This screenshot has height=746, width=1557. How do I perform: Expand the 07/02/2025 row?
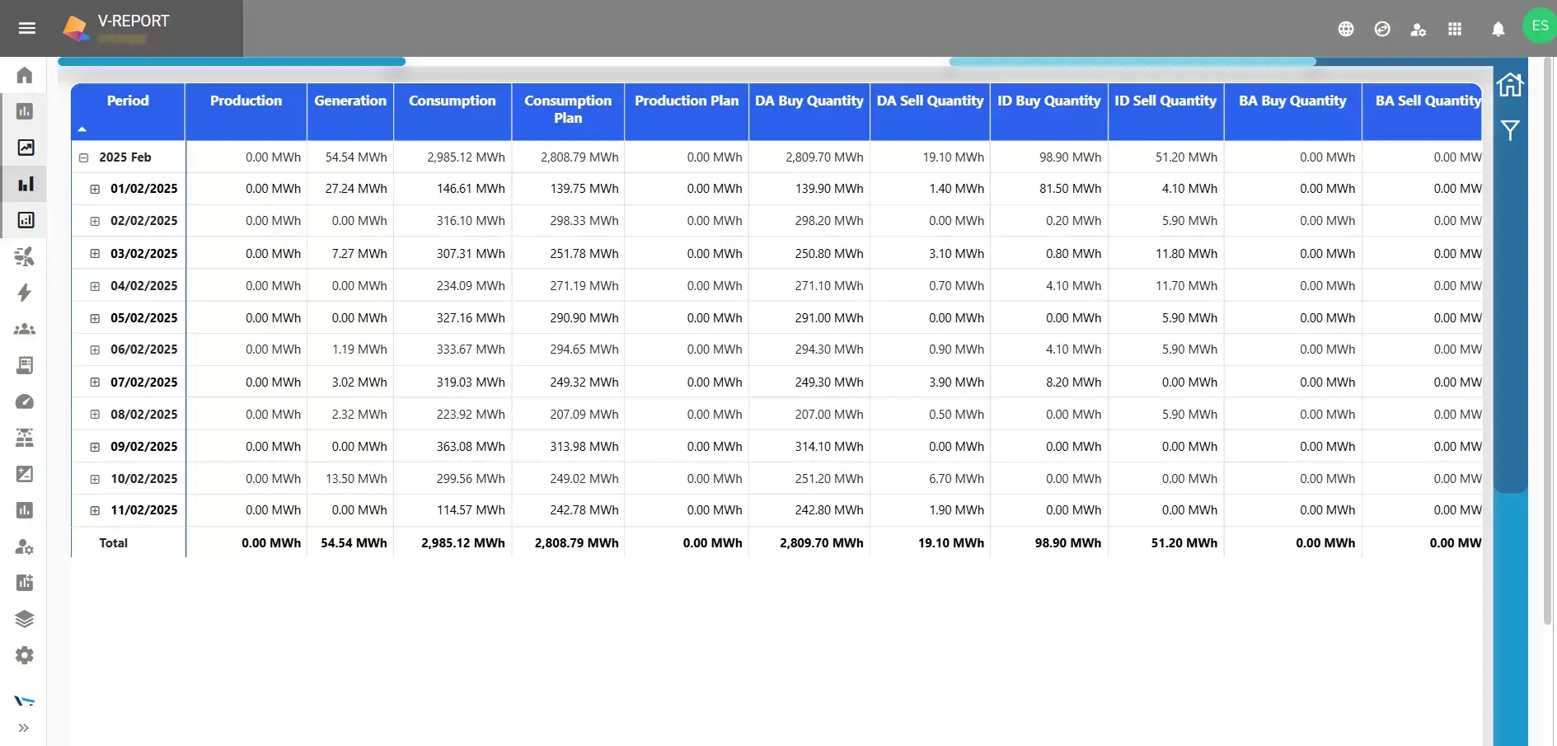tap(95, 382)
